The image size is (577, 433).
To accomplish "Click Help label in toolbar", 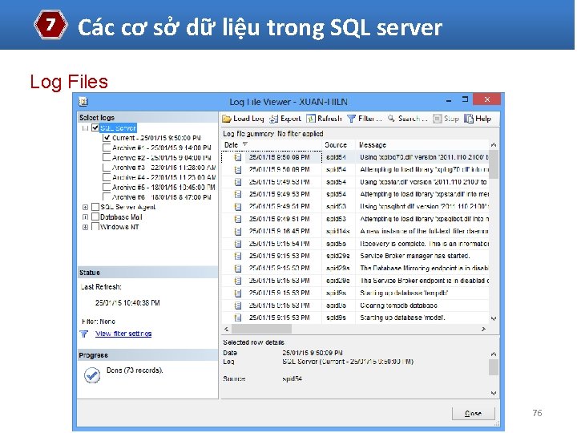I will click(x=483, y=119).
